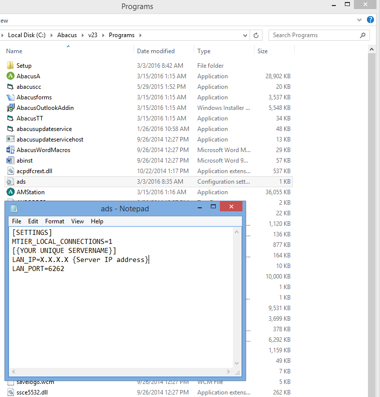The width and height of the screenshot is (380, 397).
Task: Click the LAN_PORT=6262 line in Notepad
Action: pos(38,269)
